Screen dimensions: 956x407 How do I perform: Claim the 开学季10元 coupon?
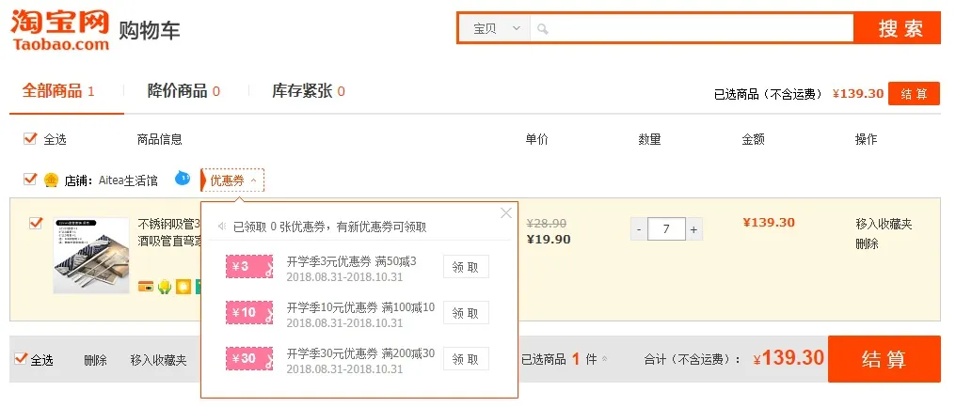click(x=466, y=313)
